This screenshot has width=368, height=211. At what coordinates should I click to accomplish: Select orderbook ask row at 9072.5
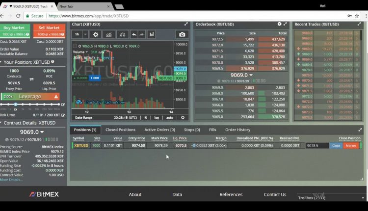pyautogui.click(x=241, y=39)
